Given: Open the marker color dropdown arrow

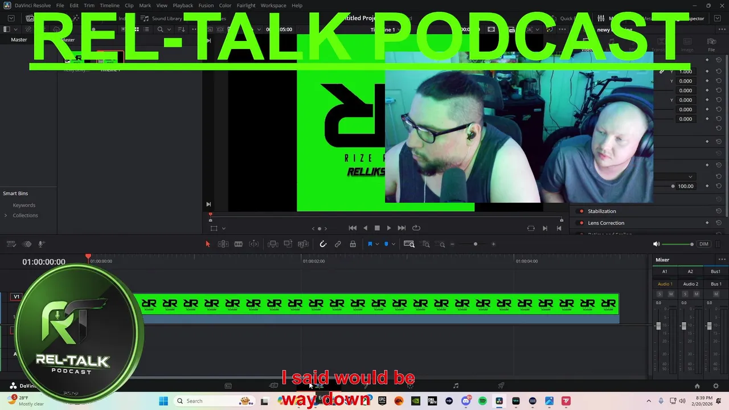Looking at the screenshot, I should (393, 244).
